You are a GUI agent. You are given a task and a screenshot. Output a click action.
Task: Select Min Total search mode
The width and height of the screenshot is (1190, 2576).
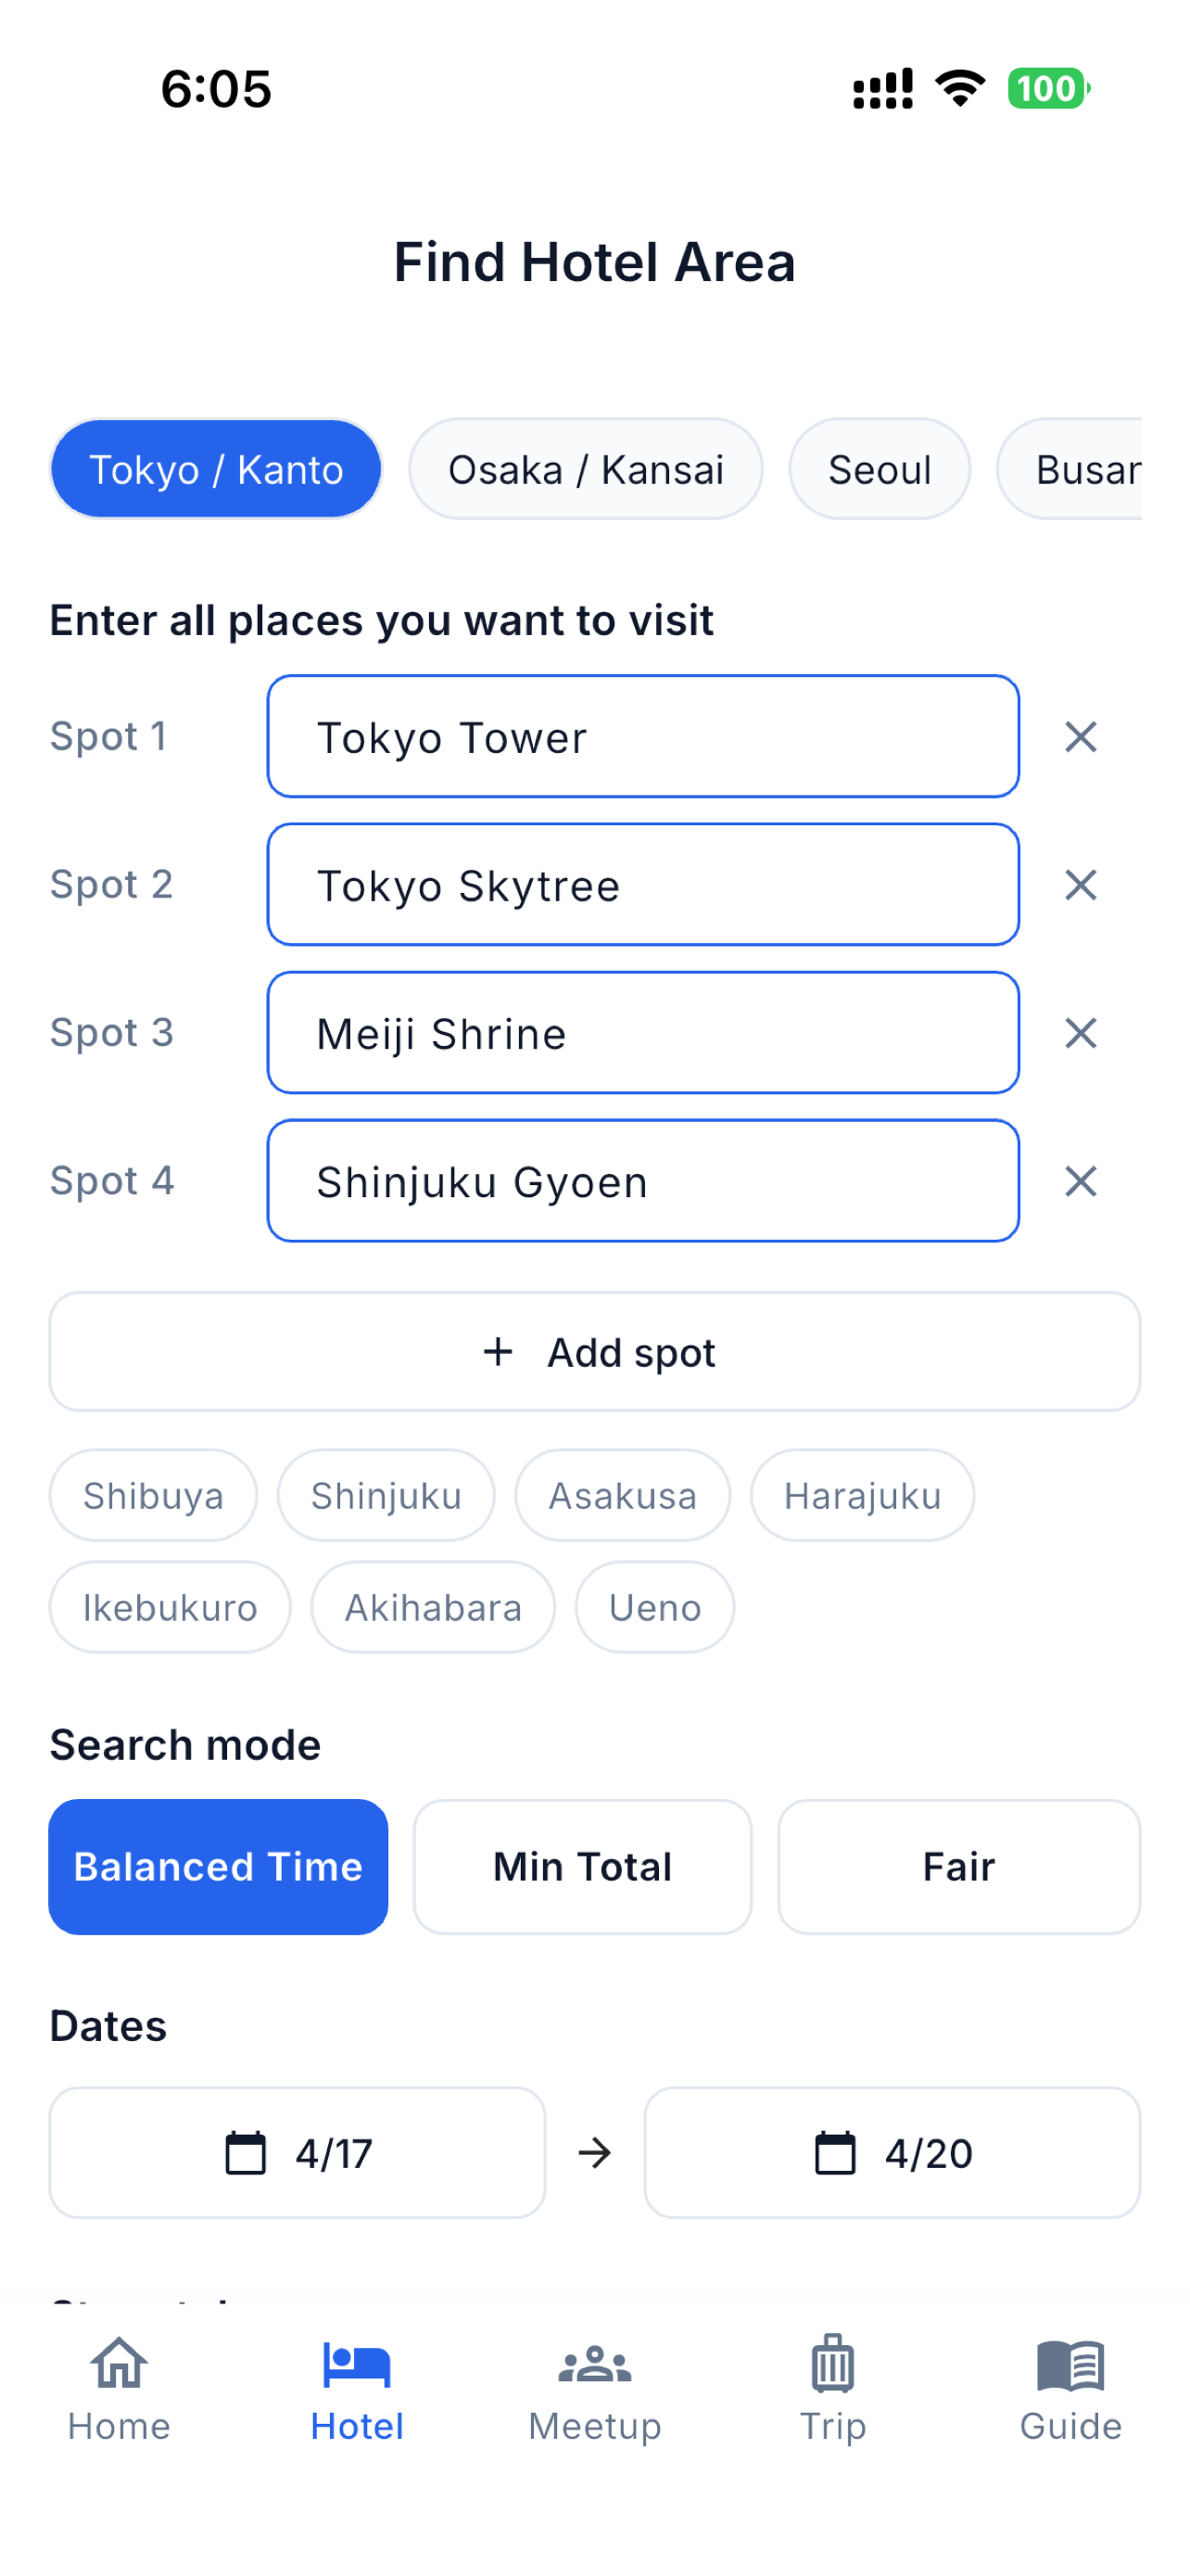point(583,1866)
